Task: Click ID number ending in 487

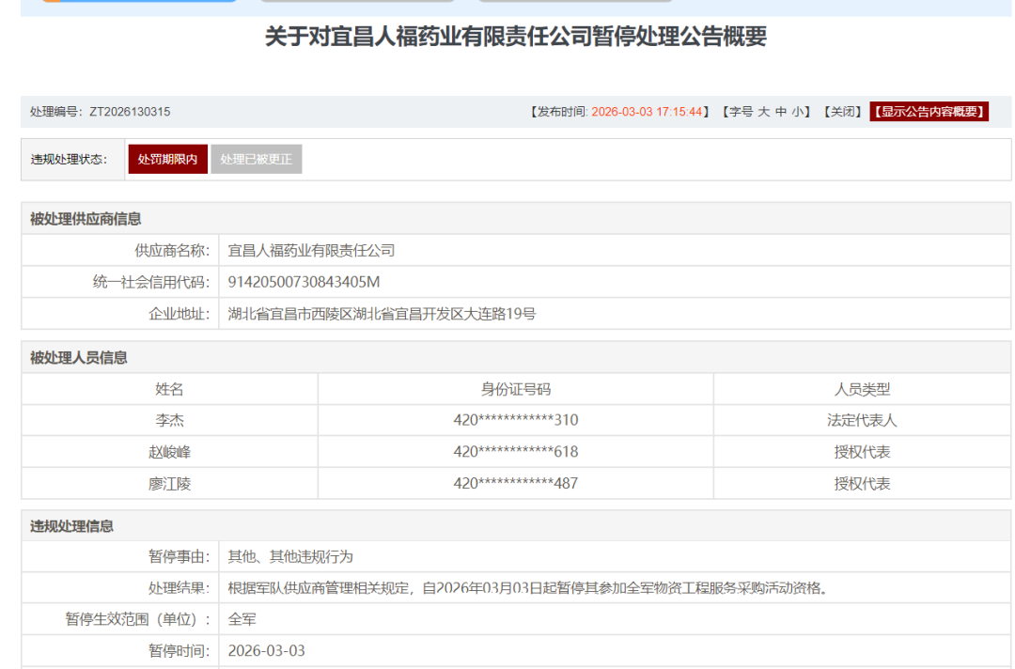Action: (516, 483)
